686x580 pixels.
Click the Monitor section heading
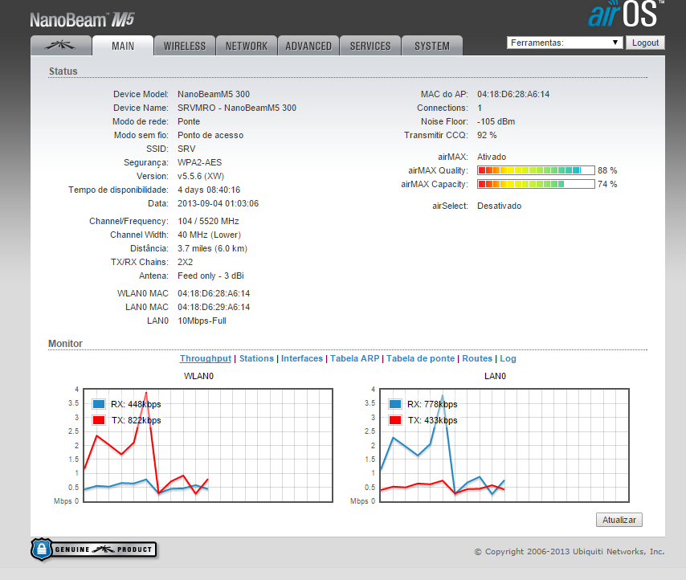click(65, 343)
